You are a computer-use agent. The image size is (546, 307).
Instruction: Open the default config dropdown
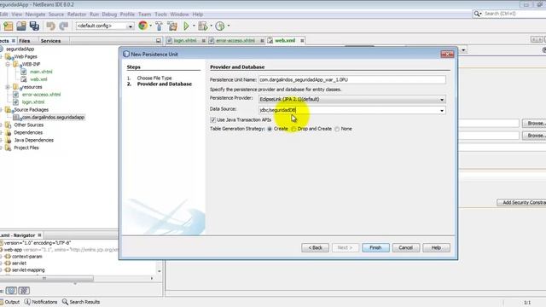click(x=131, y=26)
